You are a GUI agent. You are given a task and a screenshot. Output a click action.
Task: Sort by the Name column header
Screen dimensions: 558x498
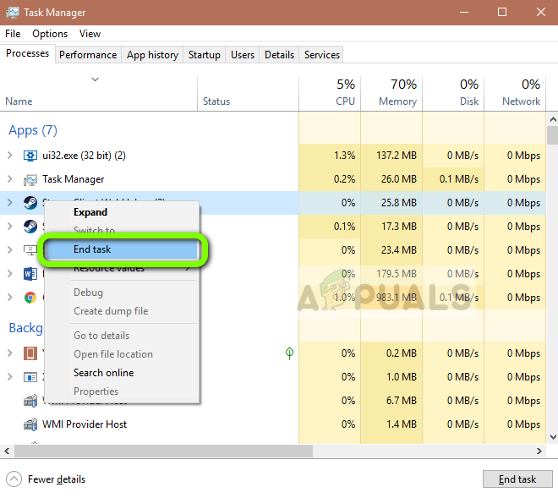coord(99,94)
